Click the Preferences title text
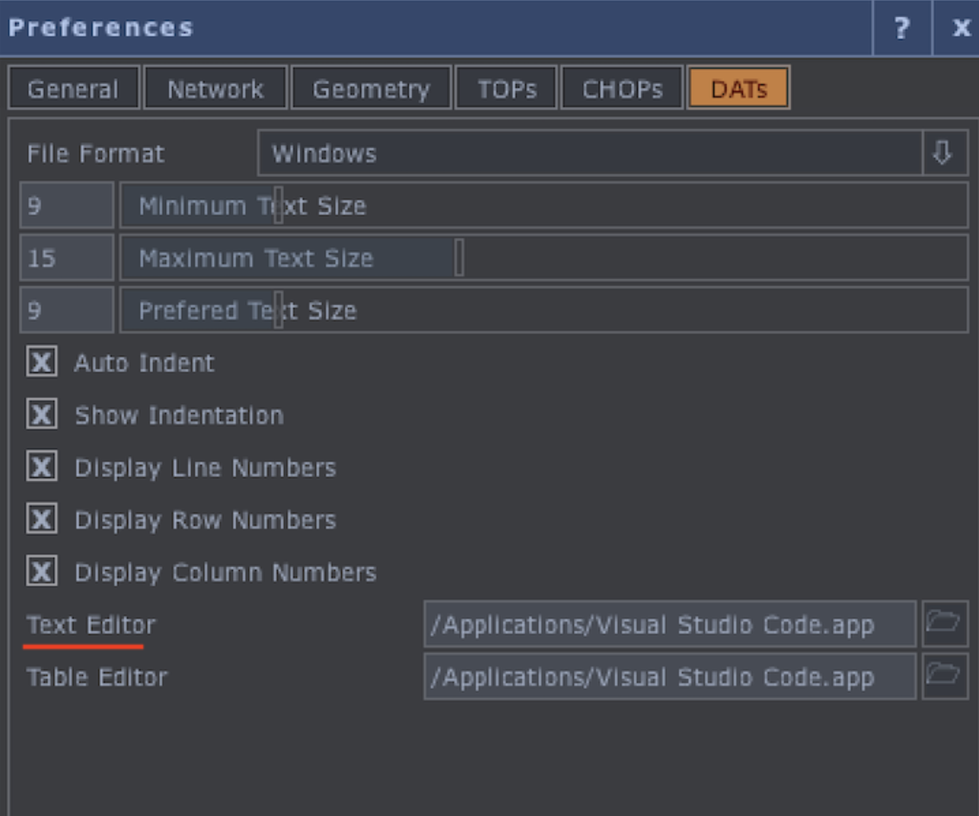 [101, 28]
